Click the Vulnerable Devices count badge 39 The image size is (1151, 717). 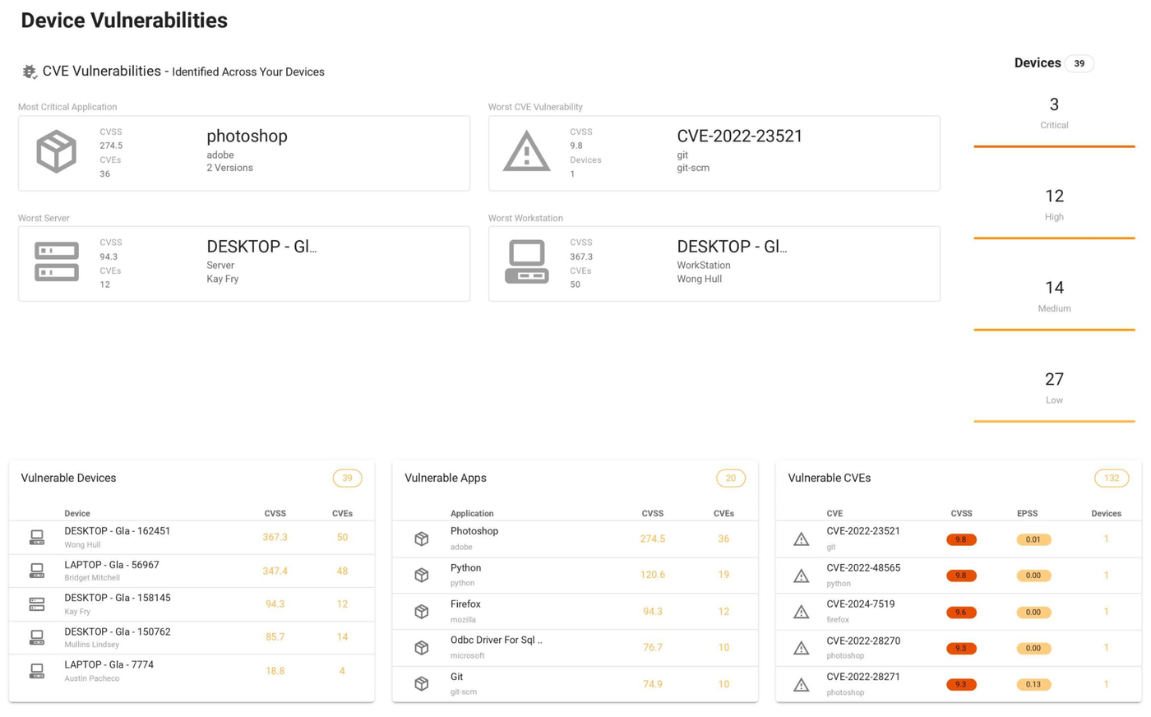(347, 478)
